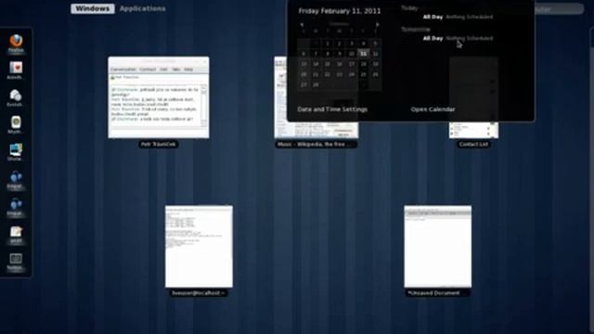Launch Evolution mail from the dash

tap(16, 96)
